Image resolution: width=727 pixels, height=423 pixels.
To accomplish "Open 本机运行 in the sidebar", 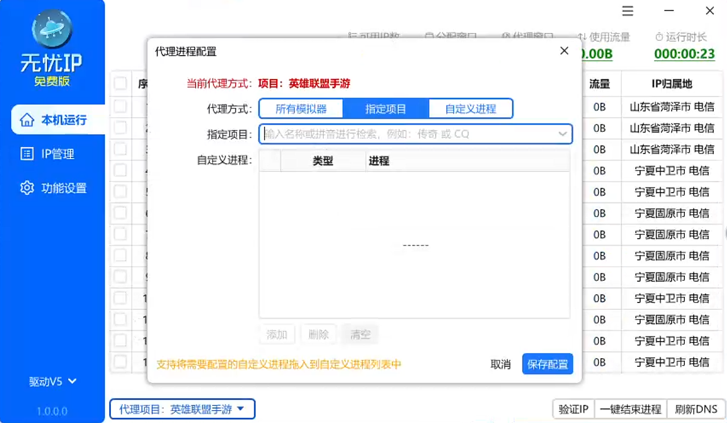I will (58, 120).
